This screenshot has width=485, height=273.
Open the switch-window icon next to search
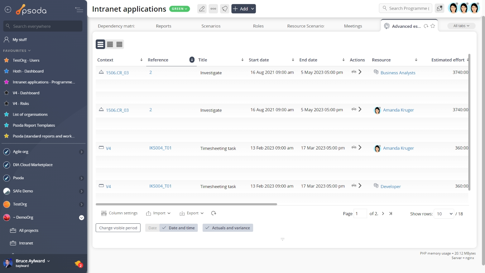440,9
